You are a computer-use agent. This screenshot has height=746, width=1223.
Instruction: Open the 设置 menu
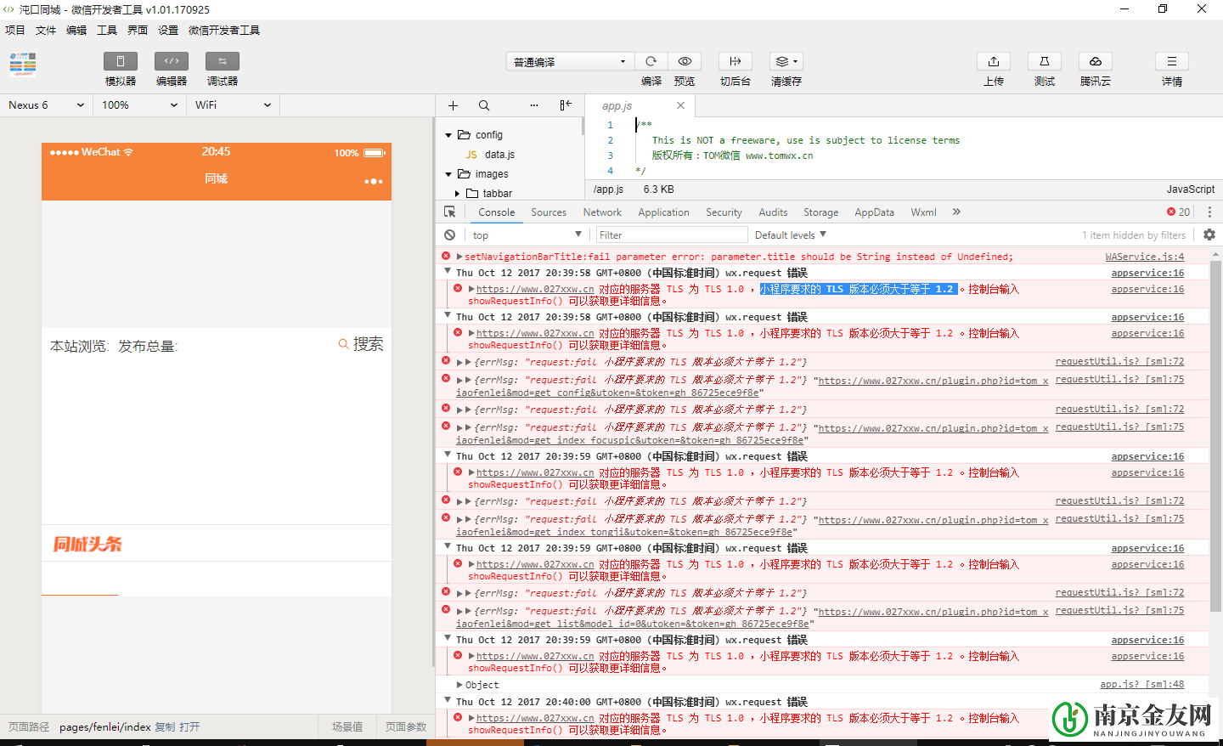(x=168, y=31)
